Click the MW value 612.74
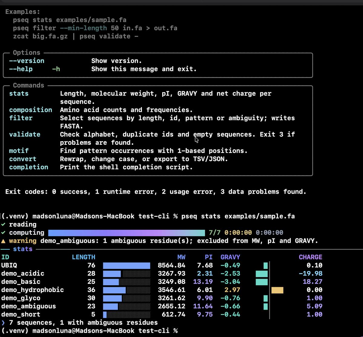363x337 pixels. click(174, 314)
